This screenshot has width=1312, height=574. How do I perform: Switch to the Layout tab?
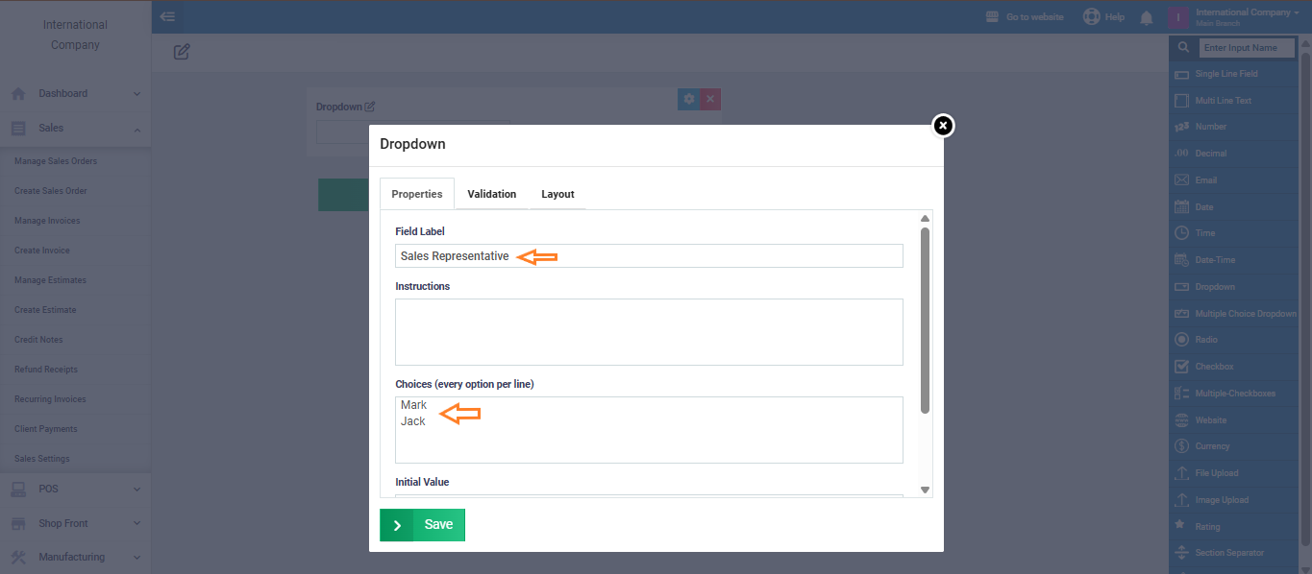point(557,194)
